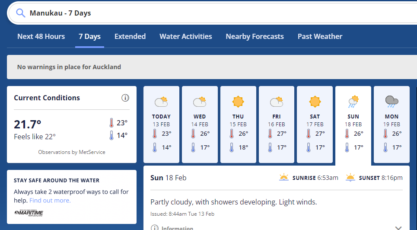Screen dimensions: 417x230
Task: Follow the Find out more link
Action: click(x=50, y=201)
